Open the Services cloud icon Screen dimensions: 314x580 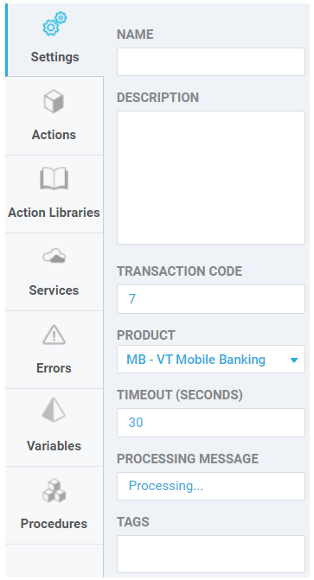point(54,256)
